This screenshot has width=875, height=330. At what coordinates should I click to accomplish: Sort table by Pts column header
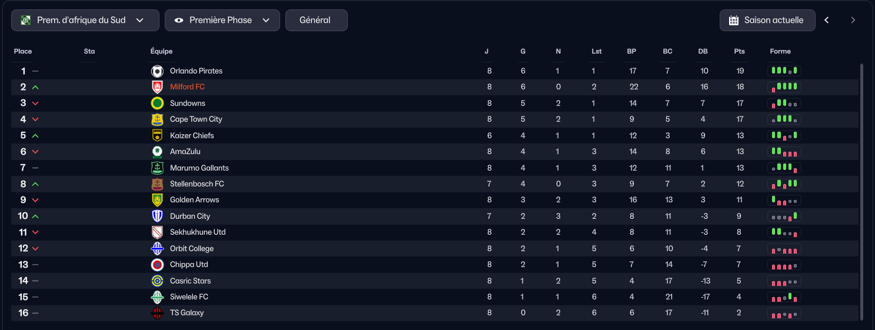click(740, 52)
